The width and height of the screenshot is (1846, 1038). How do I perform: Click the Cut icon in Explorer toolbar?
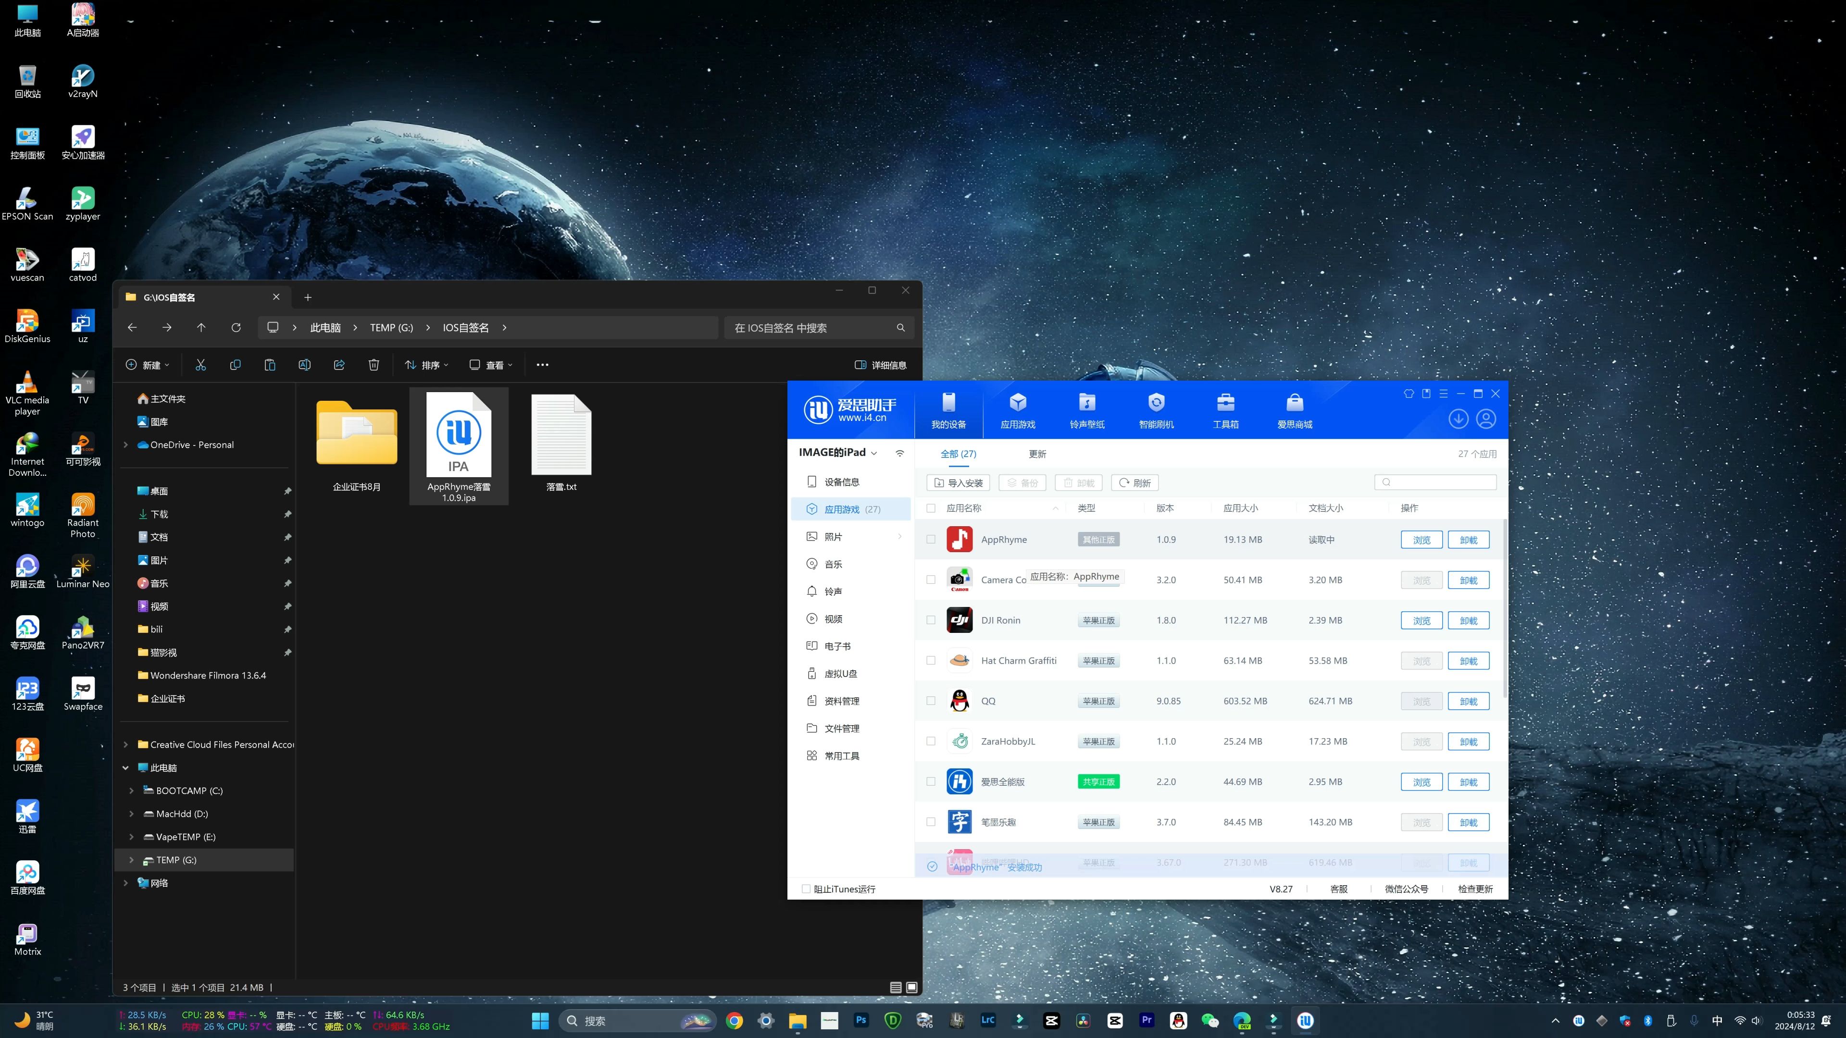point(200,365)
